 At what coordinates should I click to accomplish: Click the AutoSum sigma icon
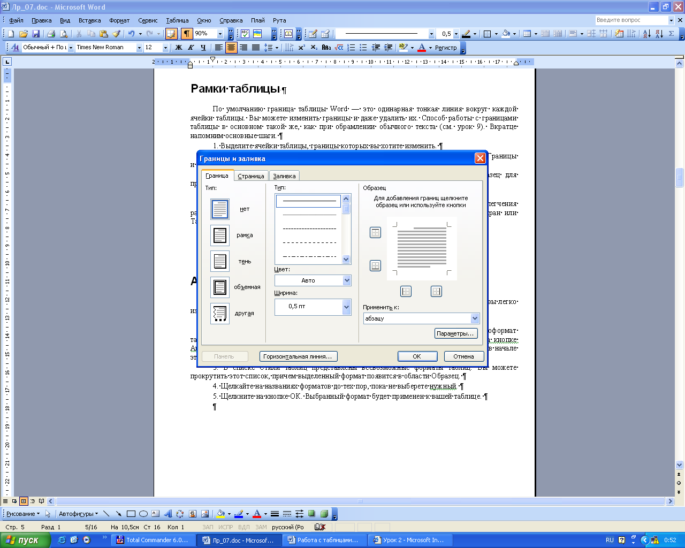pos(671,34)
